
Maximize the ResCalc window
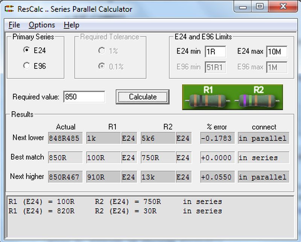coord(260,6)
